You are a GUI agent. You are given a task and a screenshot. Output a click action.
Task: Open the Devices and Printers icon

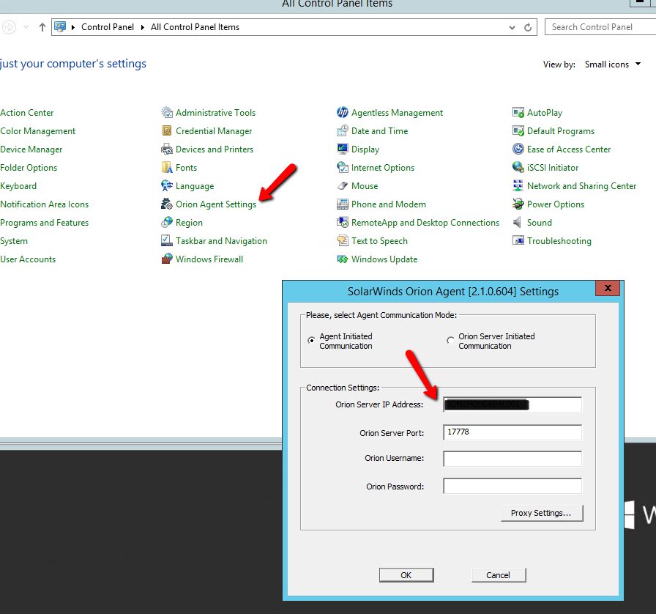167,149
